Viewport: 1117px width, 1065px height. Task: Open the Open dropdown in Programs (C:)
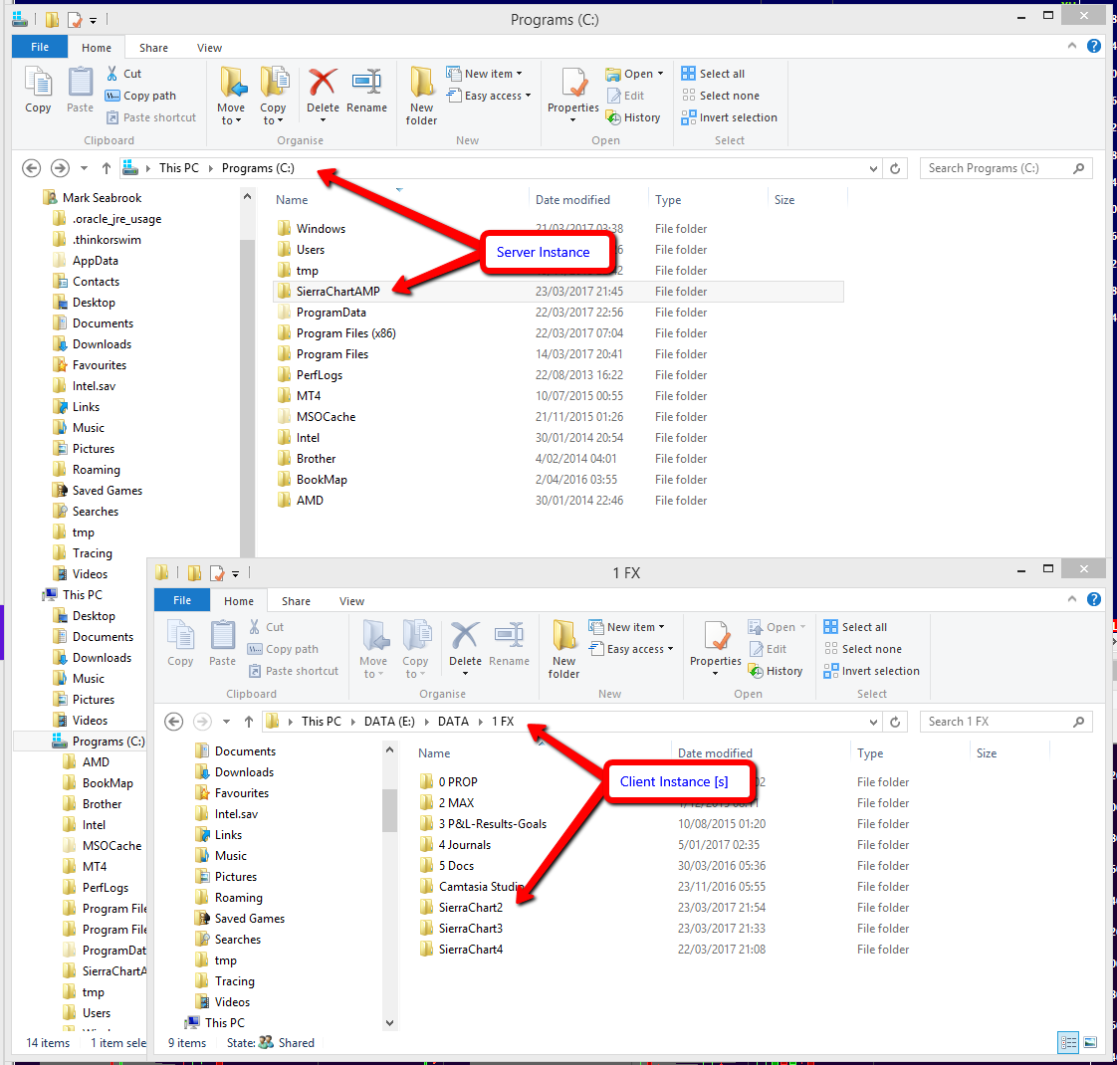635,74
